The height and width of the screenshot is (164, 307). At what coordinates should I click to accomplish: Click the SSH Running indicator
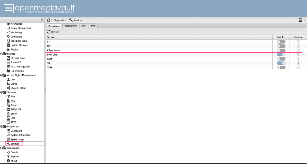pyautogui.click(x=298, y=63)
